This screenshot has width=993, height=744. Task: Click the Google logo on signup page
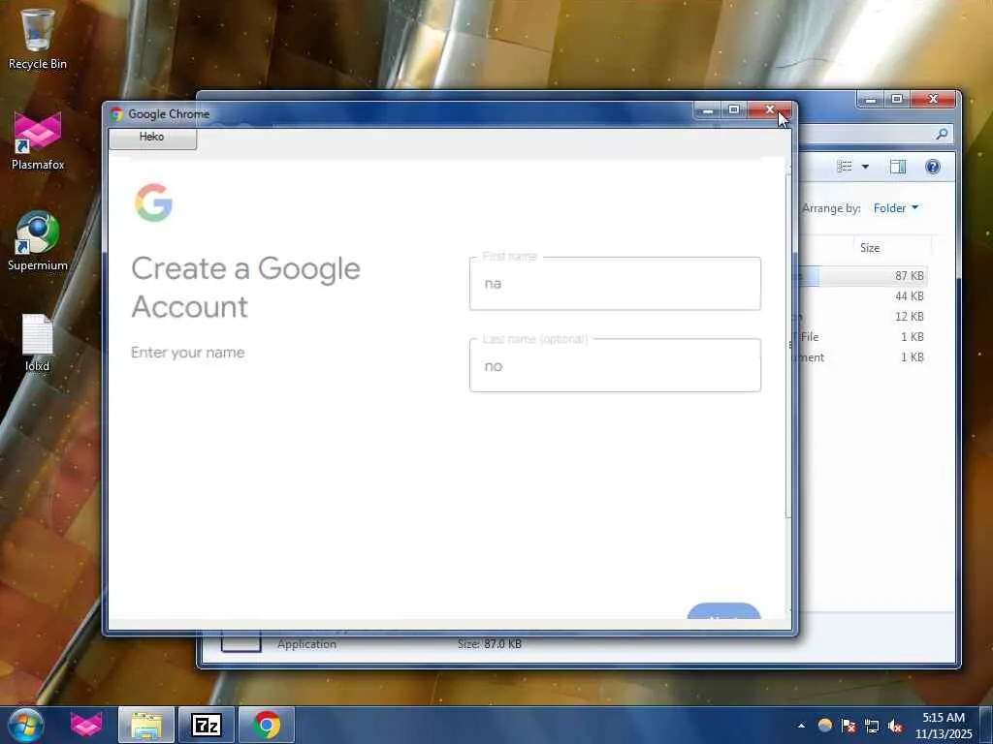[x=153, y=202]
